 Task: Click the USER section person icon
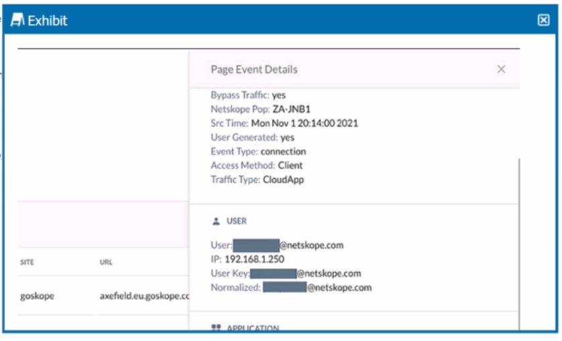point(216,221)
